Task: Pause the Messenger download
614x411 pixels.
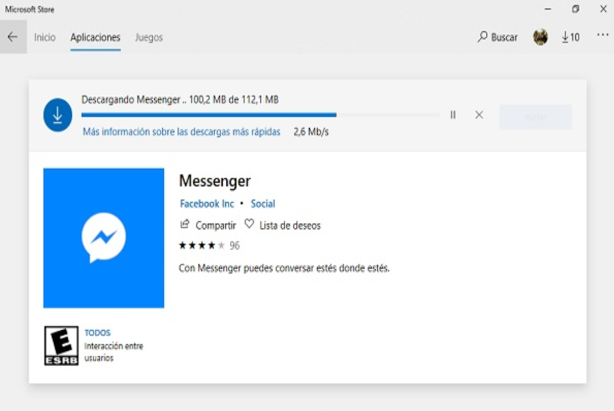Action: [453, 115]
